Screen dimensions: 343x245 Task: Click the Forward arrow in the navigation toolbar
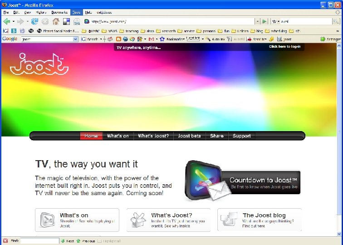20,21
